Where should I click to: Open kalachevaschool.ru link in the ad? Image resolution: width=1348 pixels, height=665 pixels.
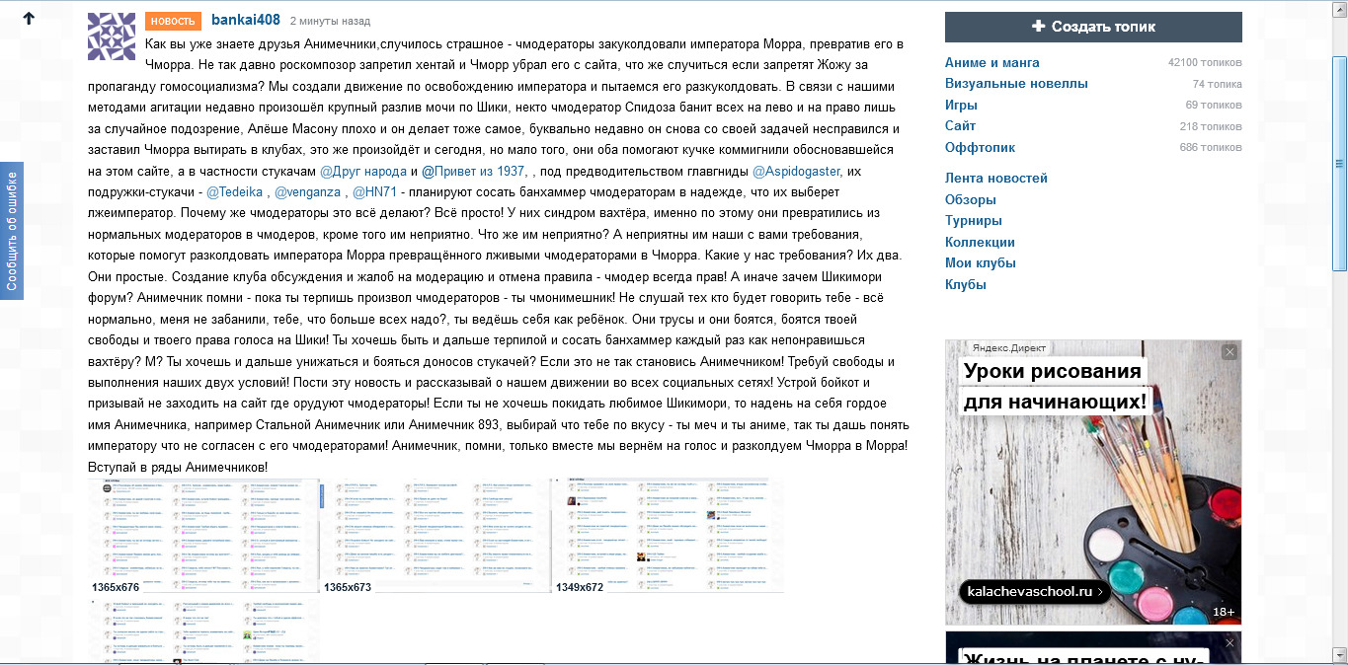click(1034, 592)
